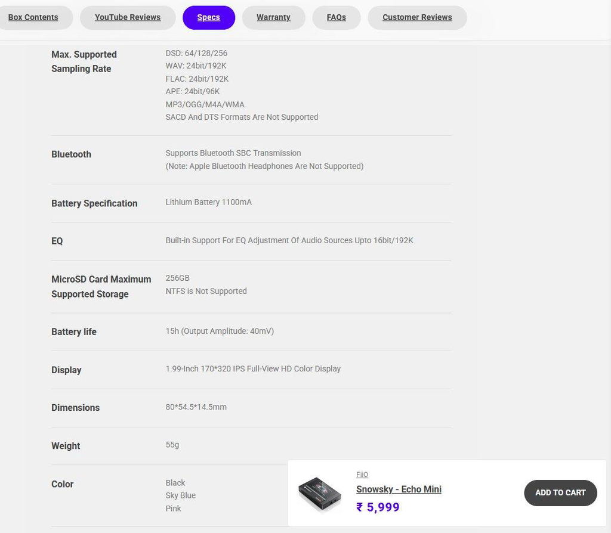Open the Warranty tab
Viewport: 611px width, 533px height.
[x=273, y=17]
